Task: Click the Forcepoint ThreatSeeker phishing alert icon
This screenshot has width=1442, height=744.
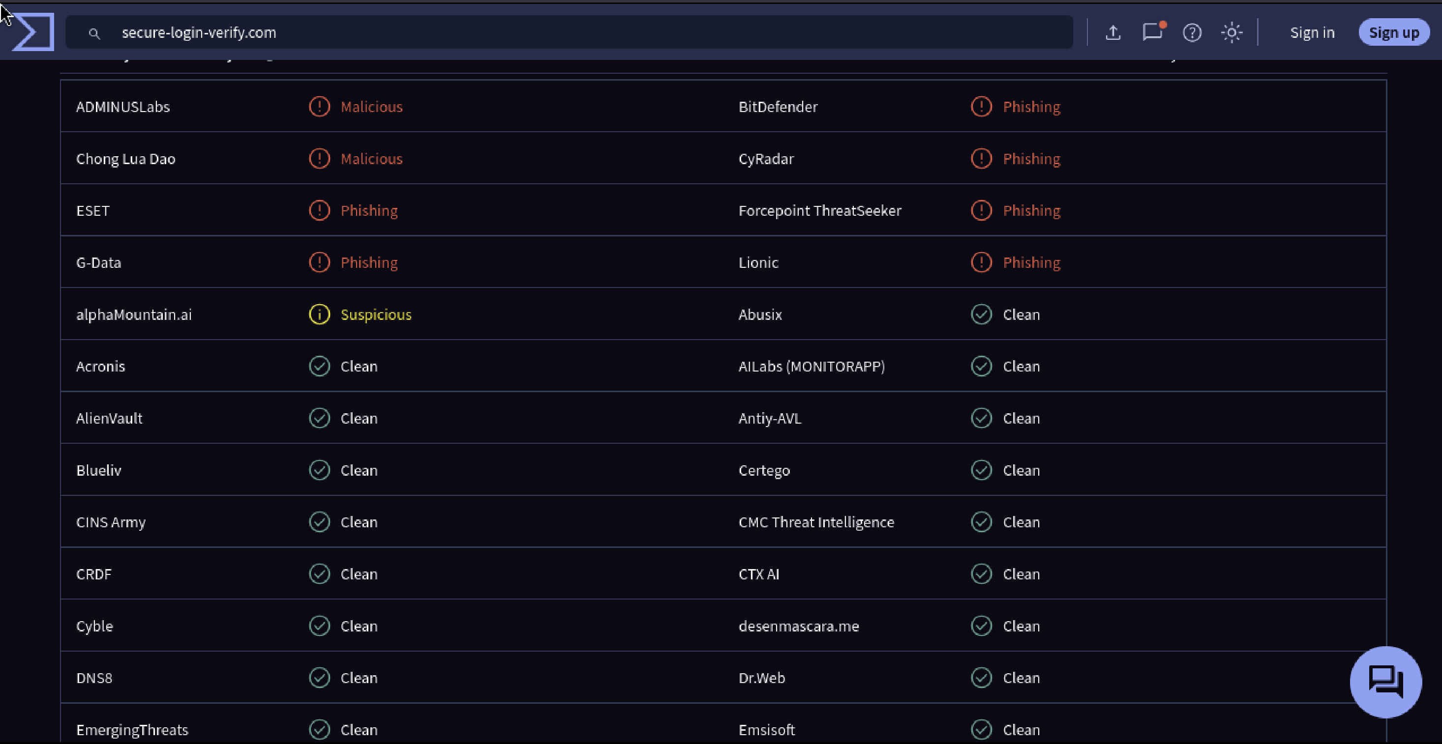Action: point(981,210)
